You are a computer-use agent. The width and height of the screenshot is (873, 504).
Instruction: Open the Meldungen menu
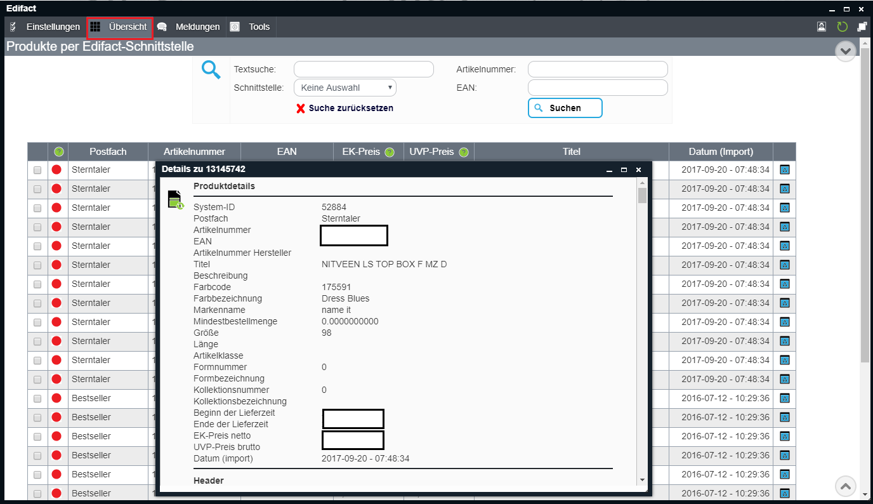pyautogui.click(x=189, y=27)
